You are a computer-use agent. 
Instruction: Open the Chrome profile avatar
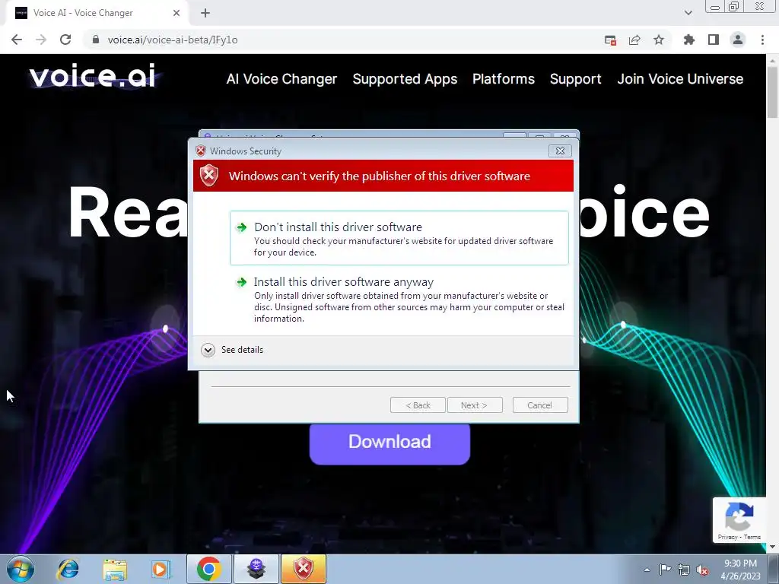738,40
